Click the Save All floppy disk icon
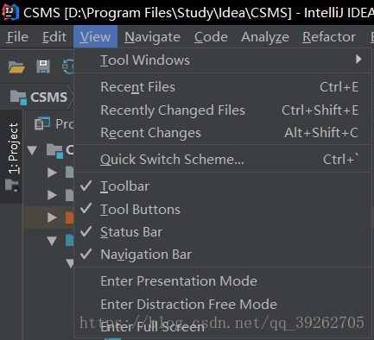This screenshot has width=374, height=340. point(43,66)
